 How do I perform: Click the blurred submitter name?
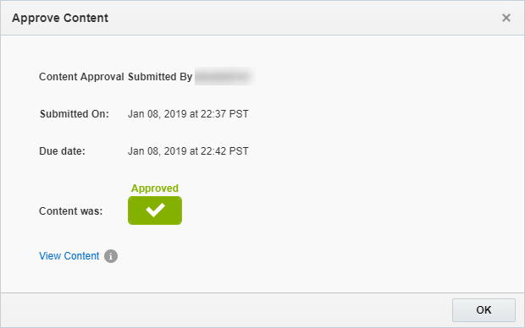click(x=224, y=76)
